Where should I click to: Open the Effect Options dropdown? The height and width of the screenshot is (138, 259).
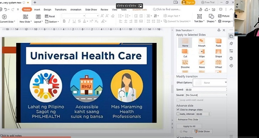coord(210,83)
